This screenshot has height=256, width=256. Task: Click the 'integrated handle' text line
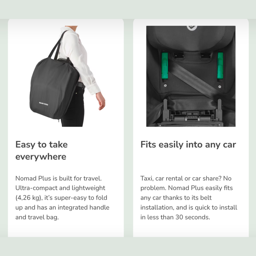62,207
